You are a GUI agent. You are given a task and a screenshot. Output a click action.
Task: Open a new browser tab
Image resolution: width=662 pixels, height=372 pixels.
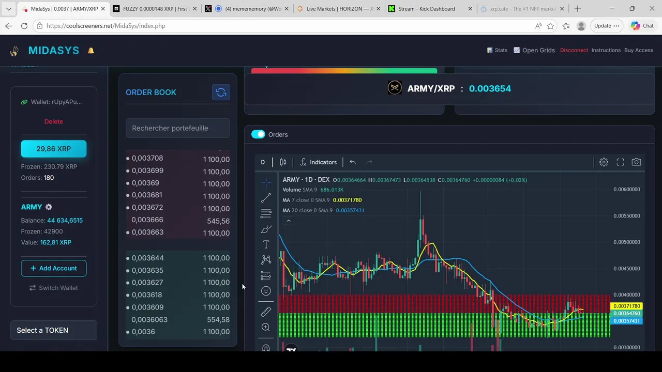coord(578,9)
